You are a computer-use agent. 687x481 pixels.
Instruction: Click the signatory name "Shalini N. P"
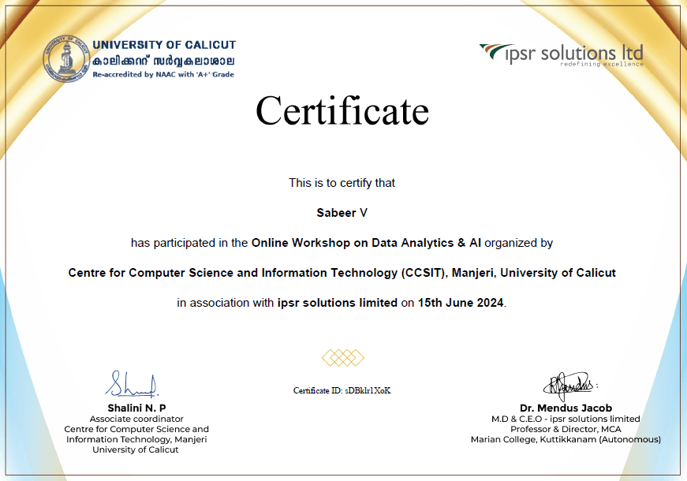136,408
